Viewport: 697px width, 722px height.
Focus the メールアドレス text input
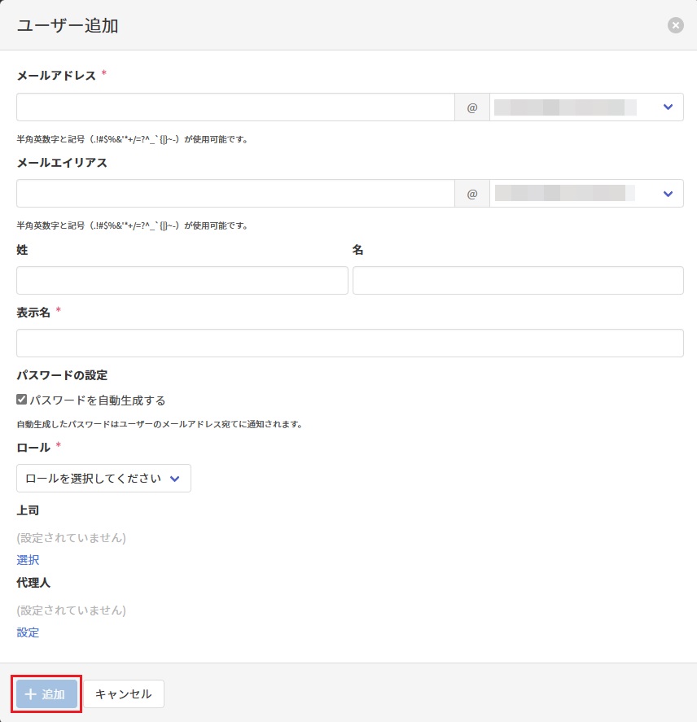click(235, 107)
